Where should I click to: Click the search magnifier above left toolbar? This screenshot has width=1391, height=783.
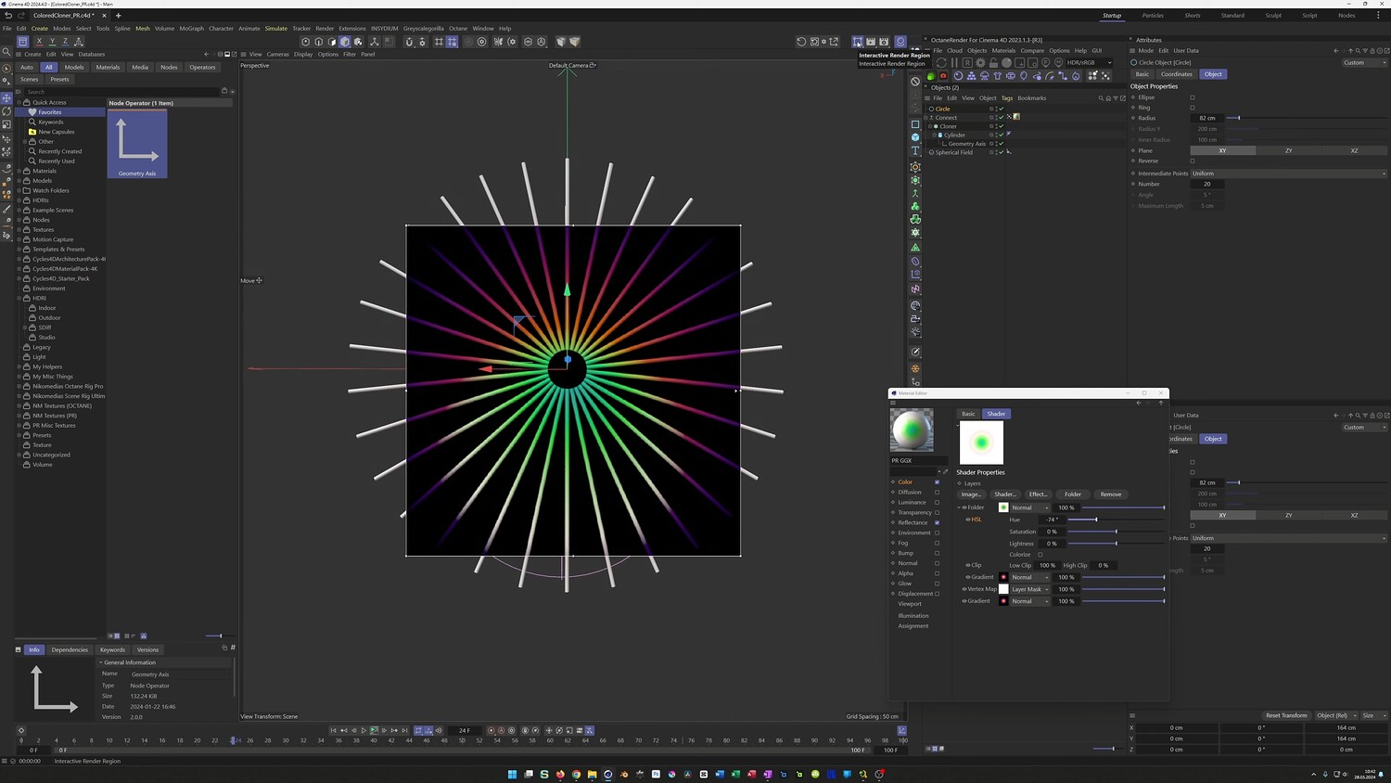pyautogui.click(x=6, y=53)
